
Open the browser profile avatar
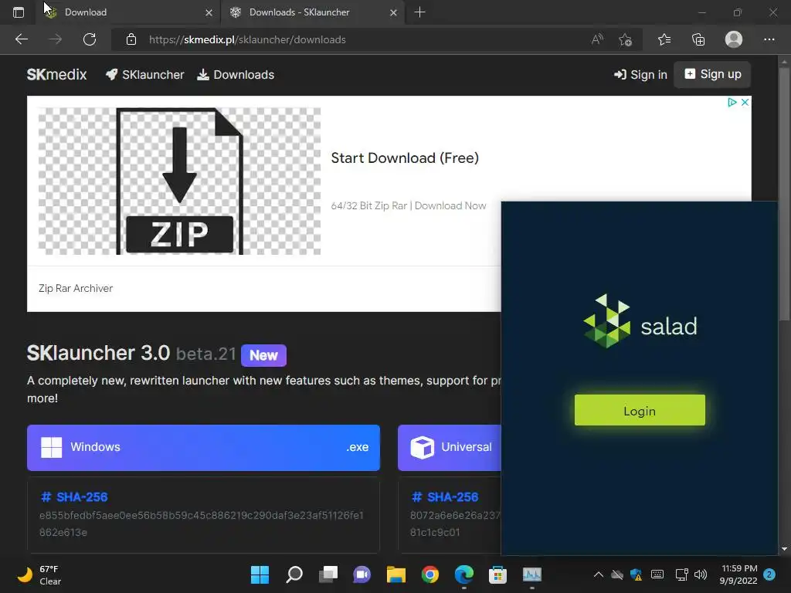tap(734, 39)
